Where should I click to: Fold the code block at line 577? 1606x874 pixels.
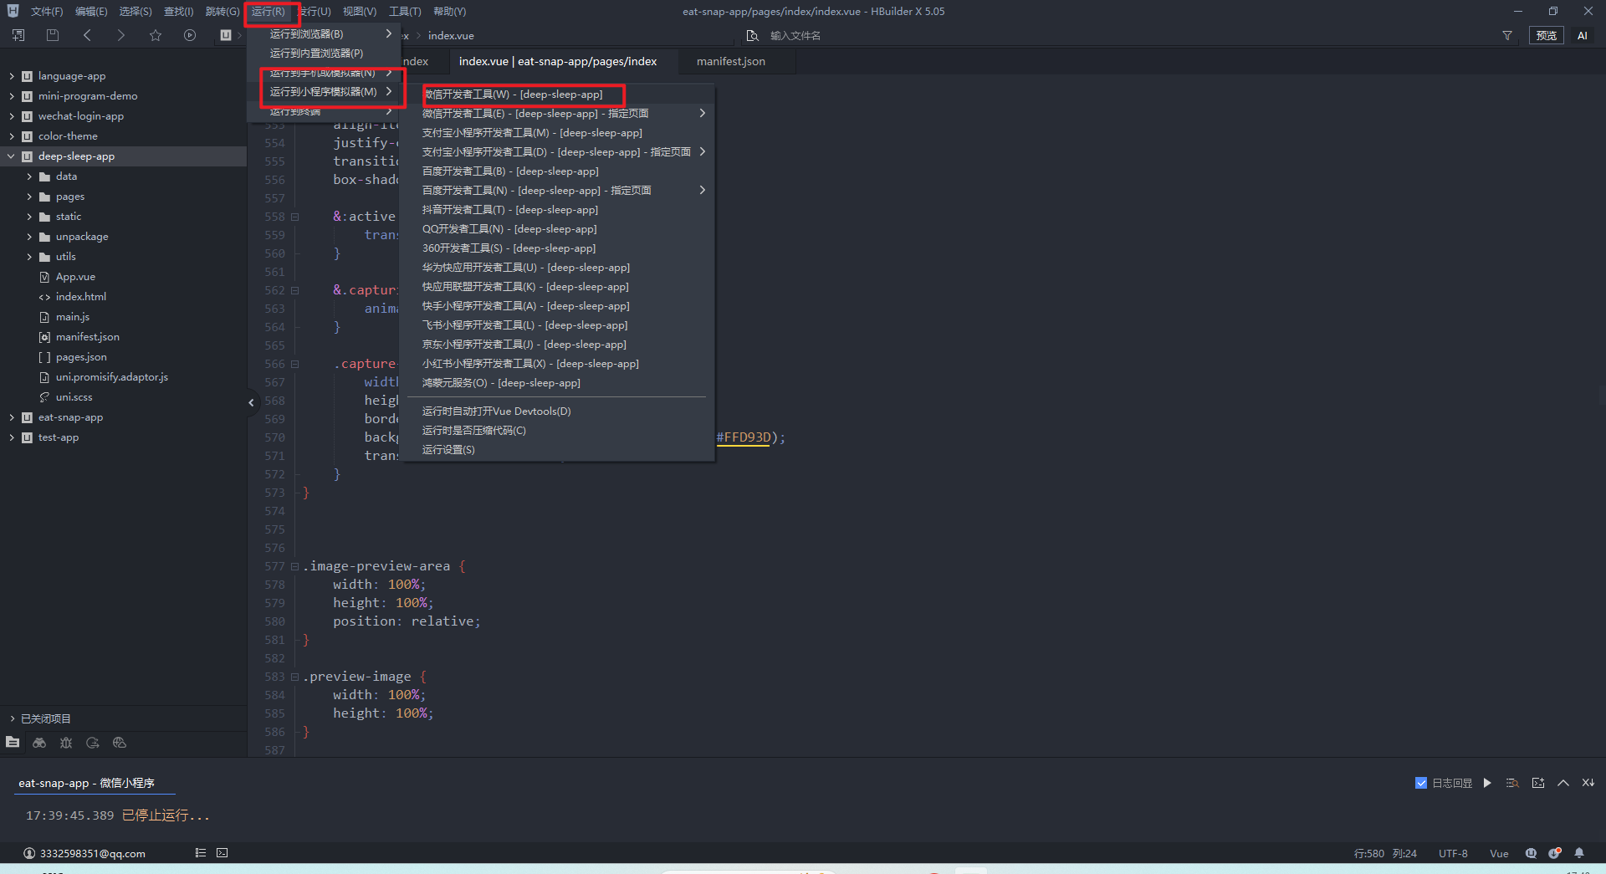tap(294, 566)
